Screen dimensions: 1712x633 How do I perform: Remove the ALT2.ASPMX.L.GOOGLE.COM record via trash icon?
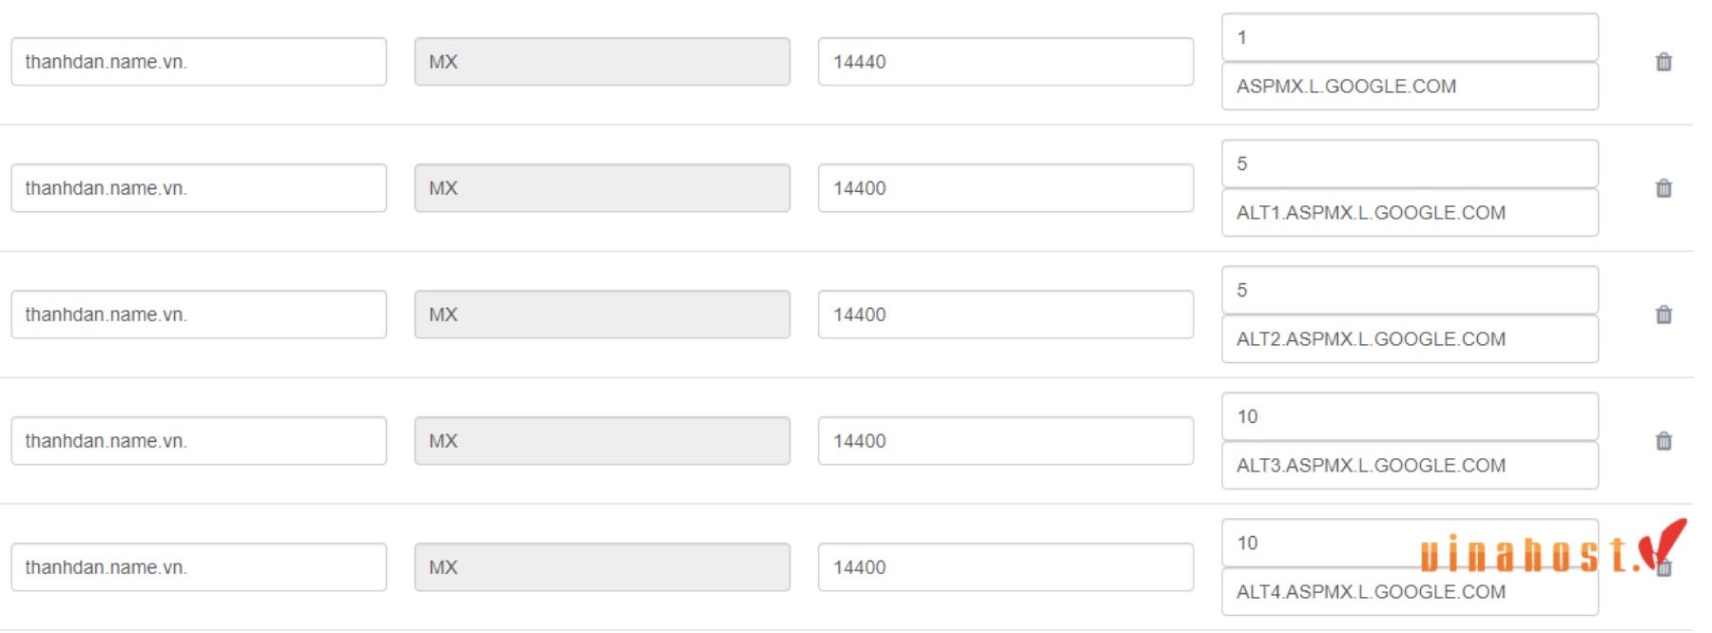[x=1663, y=315]
